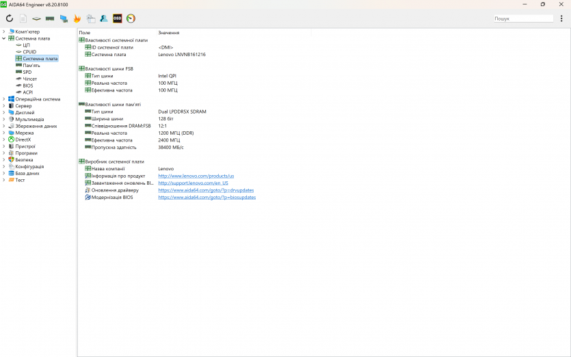Select the Чіпсет tree item
Viewport: 571px width, 357px height.
coord(30,79)
